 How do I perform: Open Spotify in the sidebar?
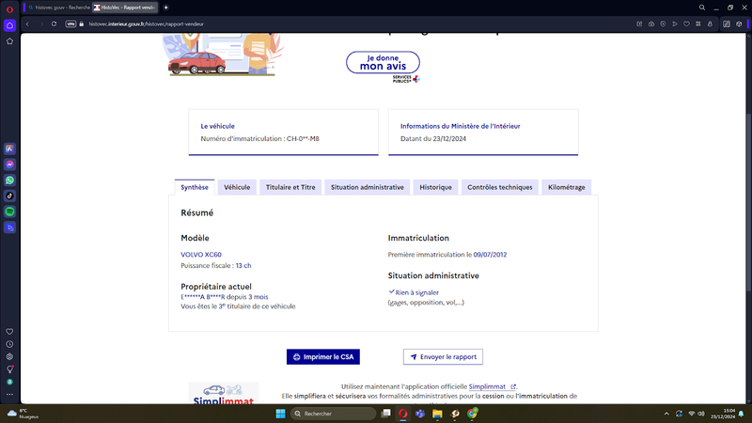[x=9, y=211]
